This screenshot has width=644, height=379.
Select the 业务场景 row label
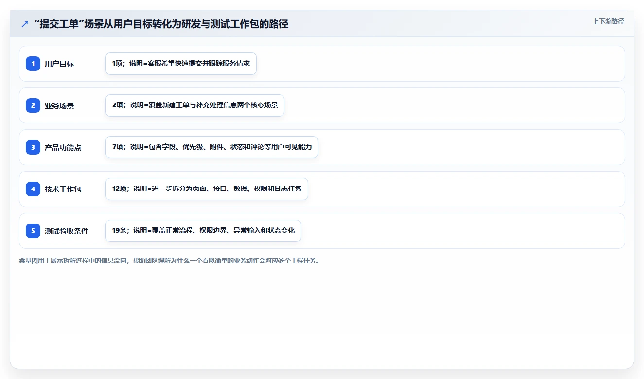59,105
